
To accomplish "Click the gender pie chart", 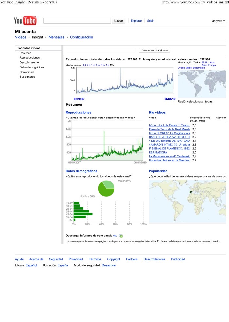I will [x=106, y=188].
